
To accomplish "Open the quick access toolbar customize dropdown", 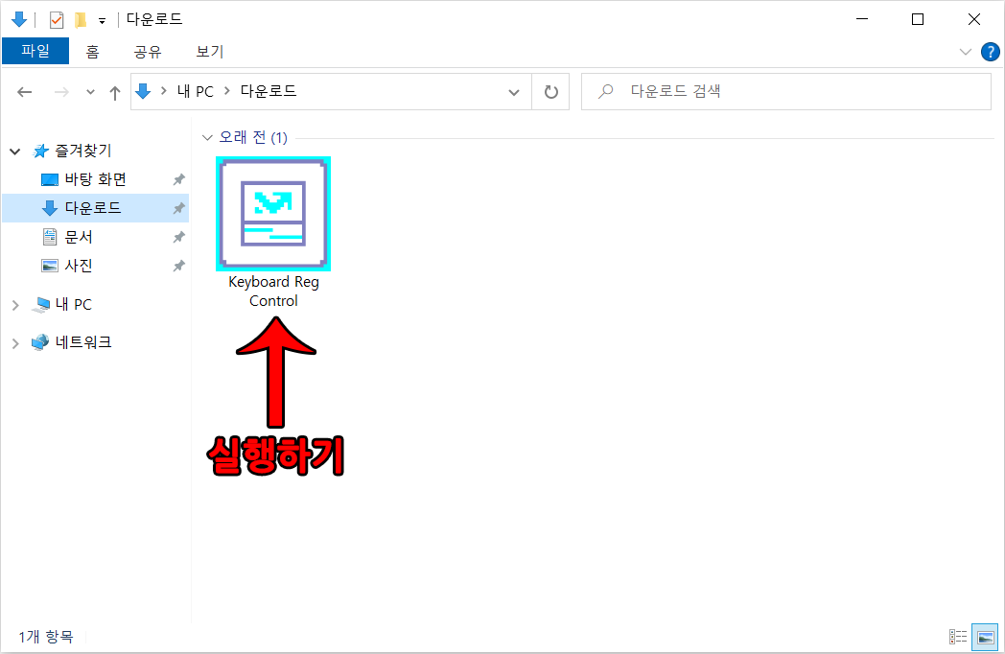I will pyautogui.click(x=102, y=21).
